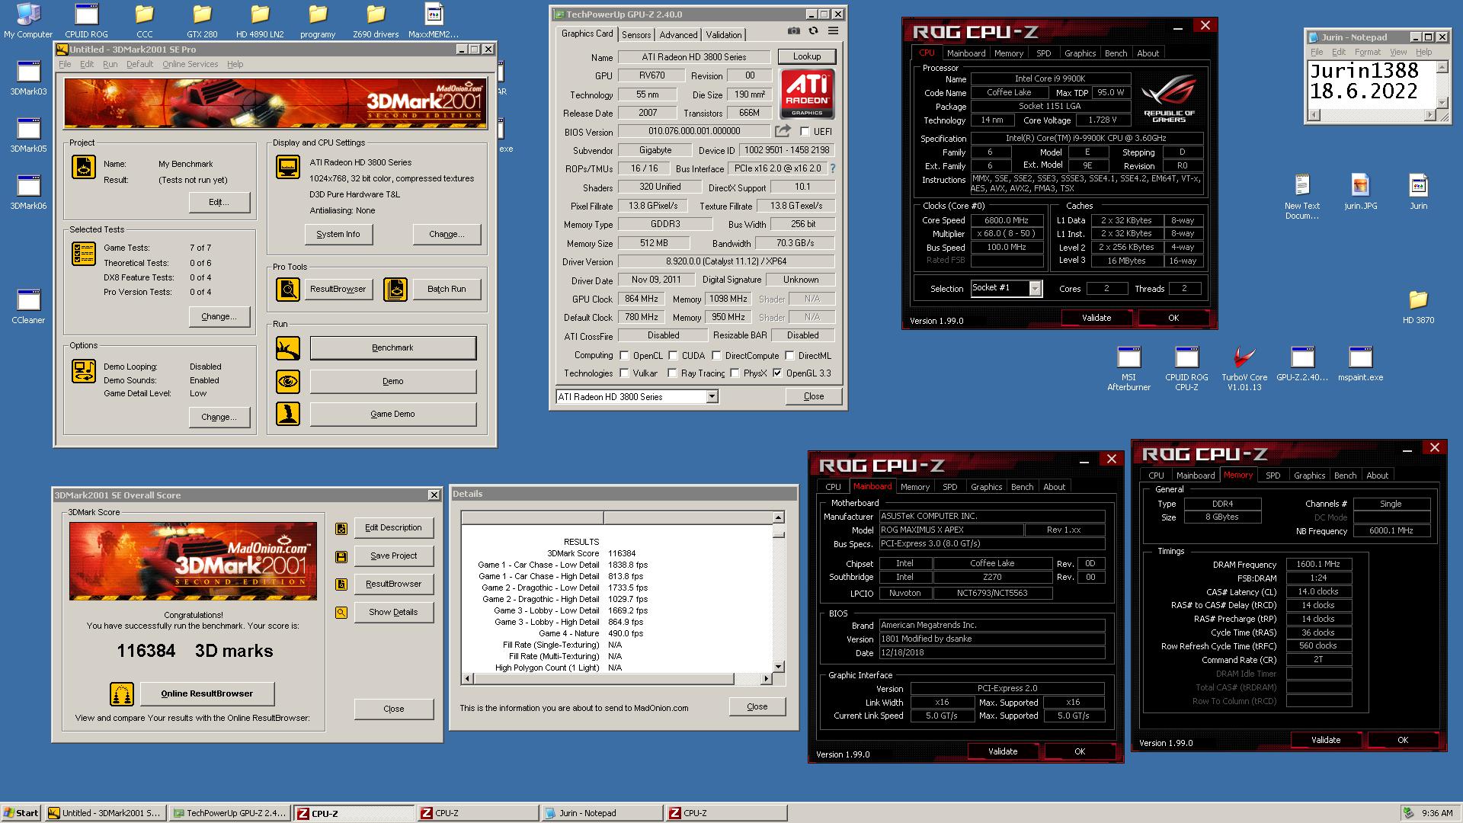Click Windows Start button
This screenshot has height=823, width=1463.
click(21, 813)
